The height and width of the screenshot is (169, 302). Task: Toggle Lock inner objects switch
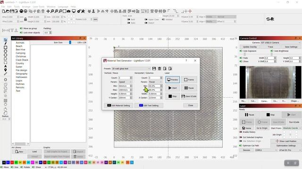click(x=21, y=32)
